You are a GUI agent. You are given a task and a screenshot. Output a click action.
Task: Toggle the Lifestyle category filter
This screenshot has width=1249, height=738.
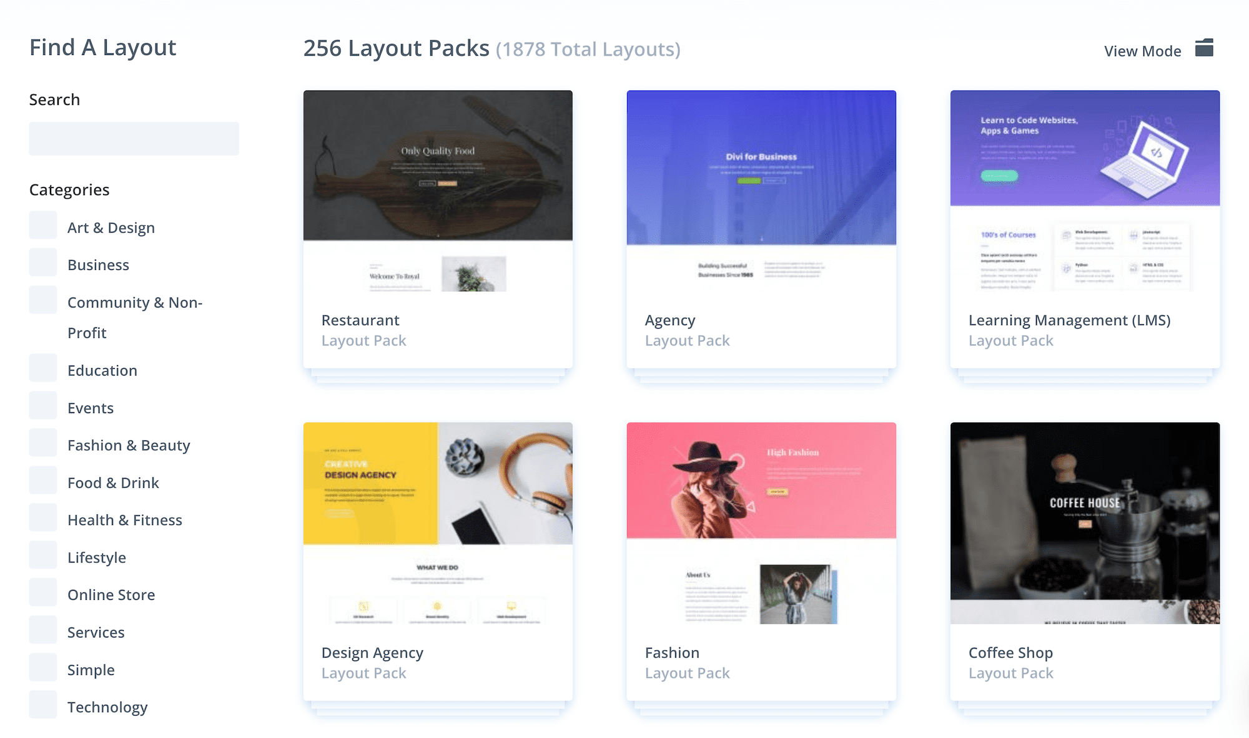(42, 555)
